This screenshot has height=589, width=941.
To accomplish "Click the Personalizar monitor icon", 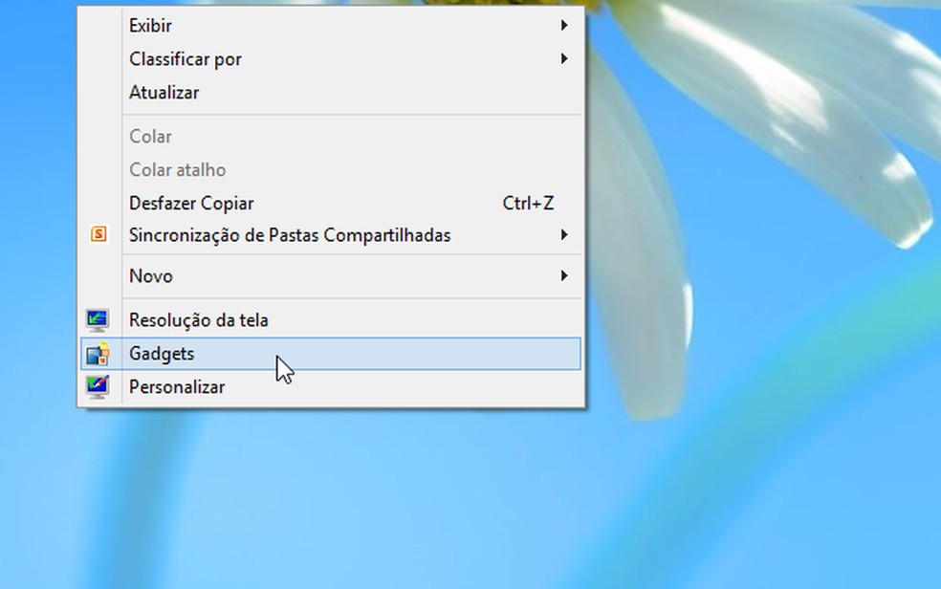I will [98, 387].
